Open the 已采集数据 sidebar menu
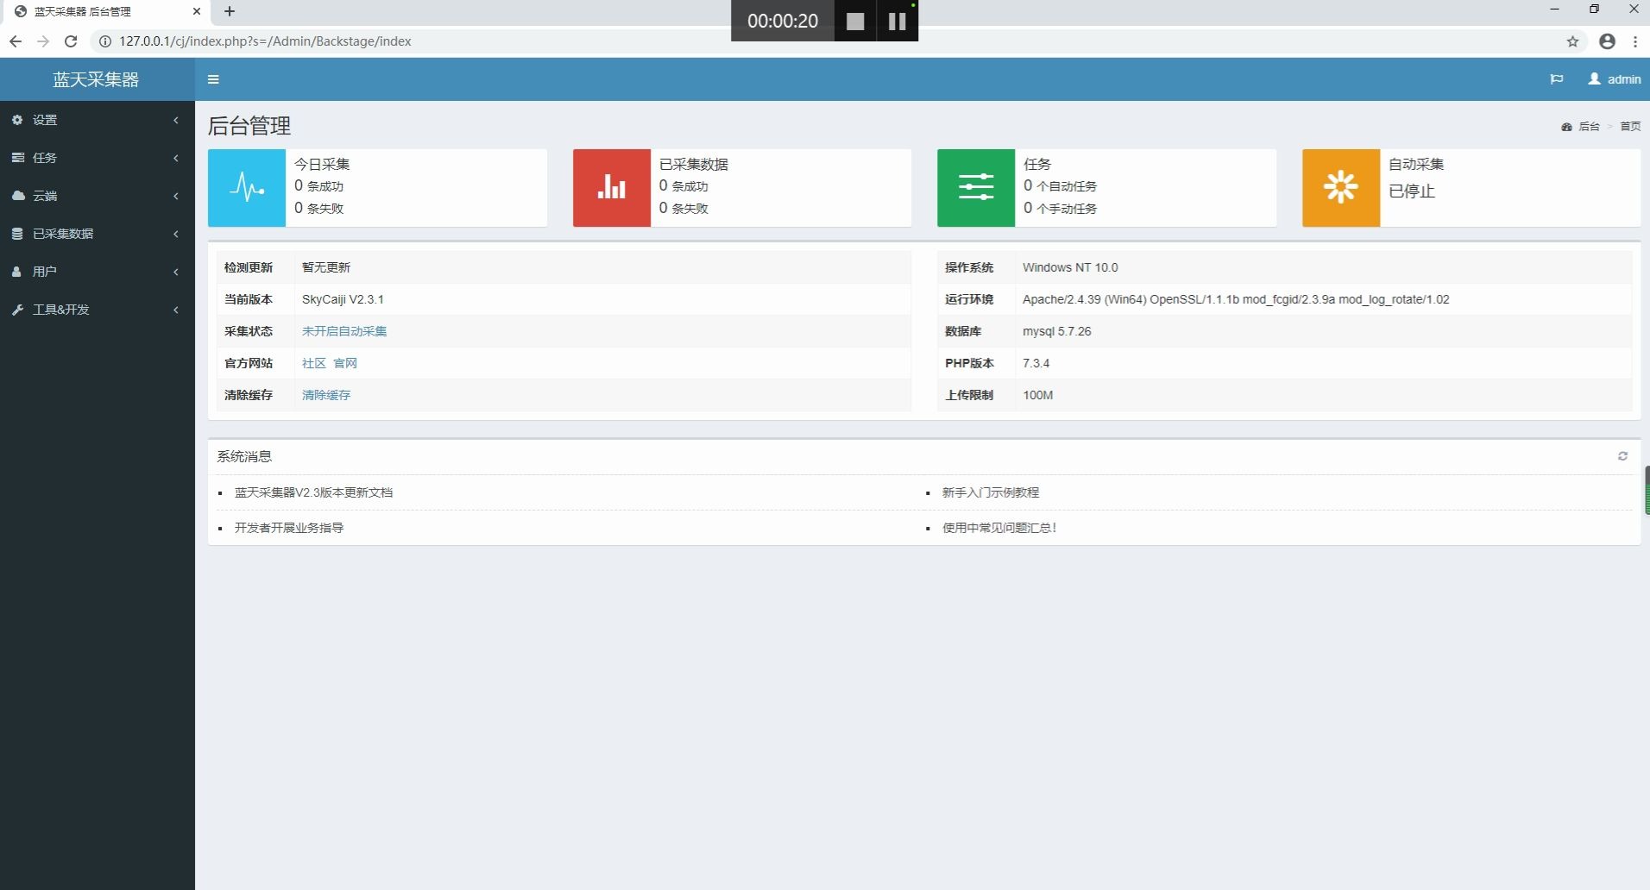Screen dimensions: 1650x890 coord(98,234)
